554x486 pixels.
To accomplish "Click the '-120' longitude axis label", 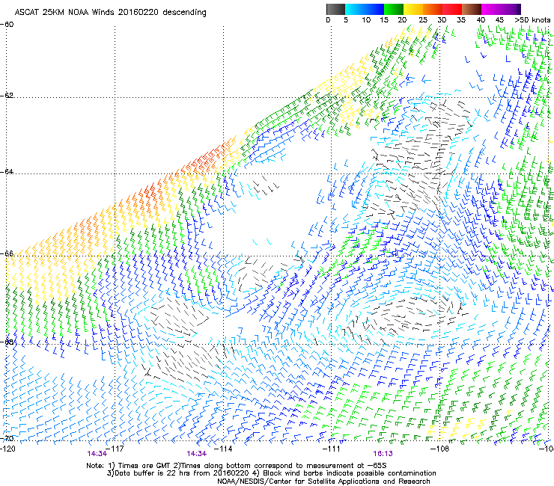I will 7,449.
